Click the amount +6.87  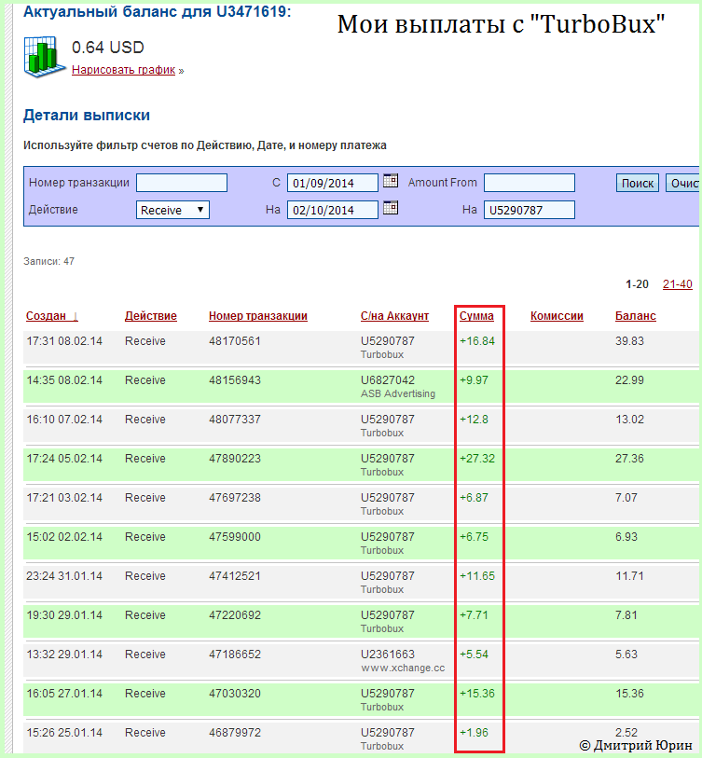point(474,498)
